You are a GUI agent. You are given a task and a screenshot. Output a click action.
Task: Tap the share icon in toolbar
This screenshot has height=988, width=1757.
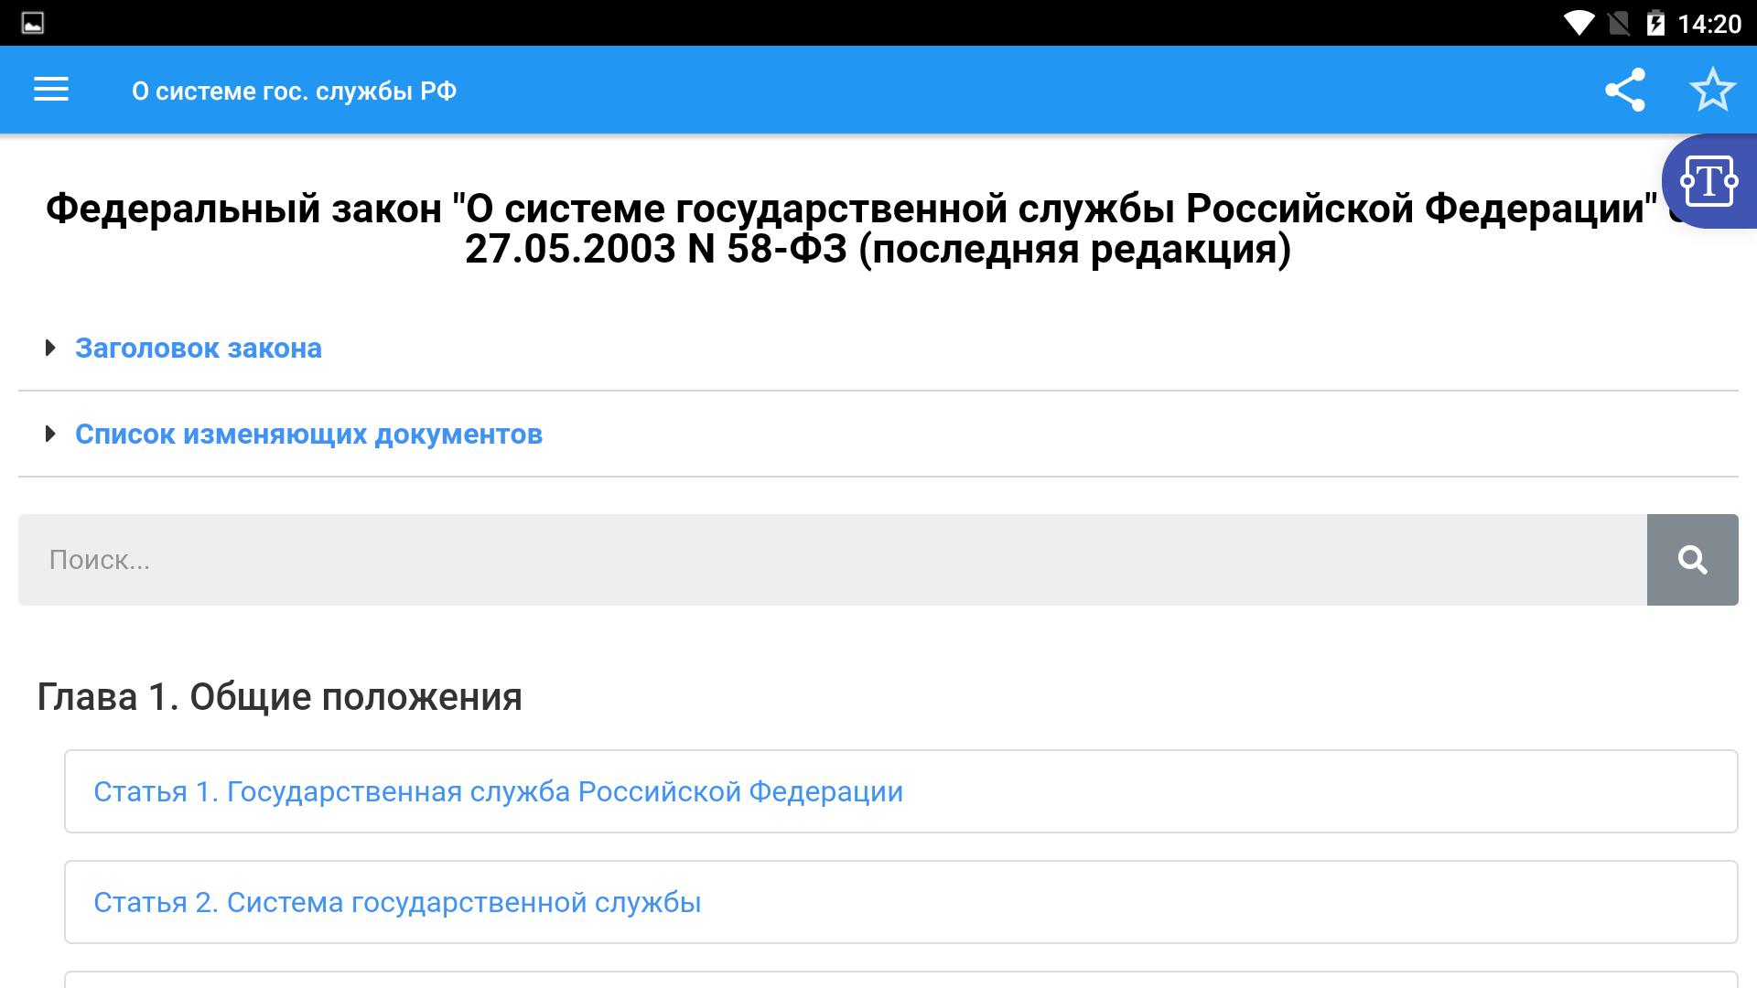click(x=1625, y=90)
